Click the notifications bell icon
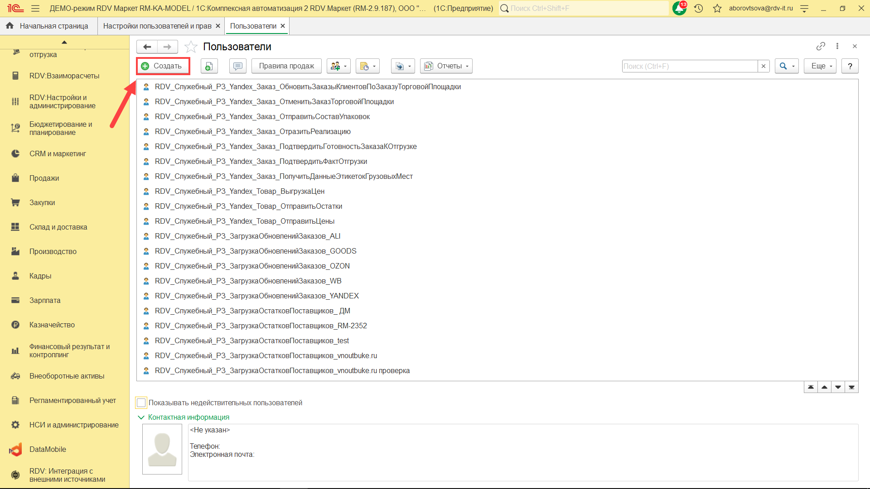This screenshot has height=489, width=870. point(679,8)
